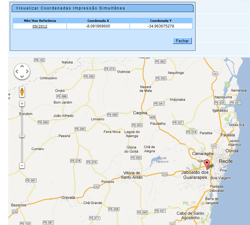Click the Igarassu map label
Viewport: 250px width, 225px height.
click(220, 110)
